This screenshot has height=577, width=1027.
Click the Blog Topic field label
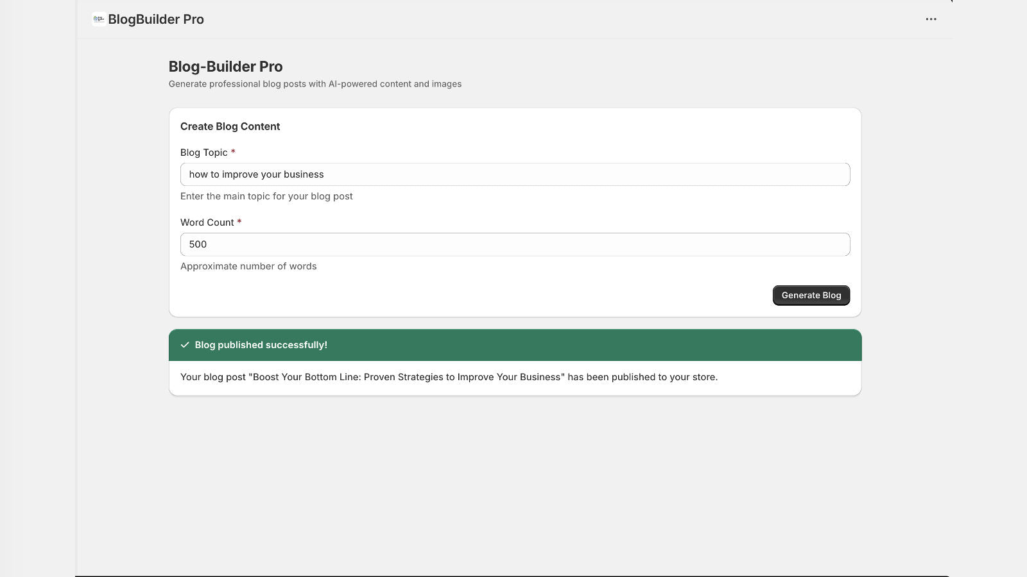(x=203, y=153)
